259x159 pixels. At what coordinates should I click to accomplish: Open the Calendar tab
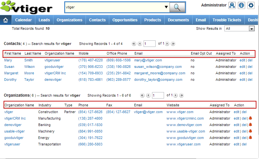pos(23,20)
